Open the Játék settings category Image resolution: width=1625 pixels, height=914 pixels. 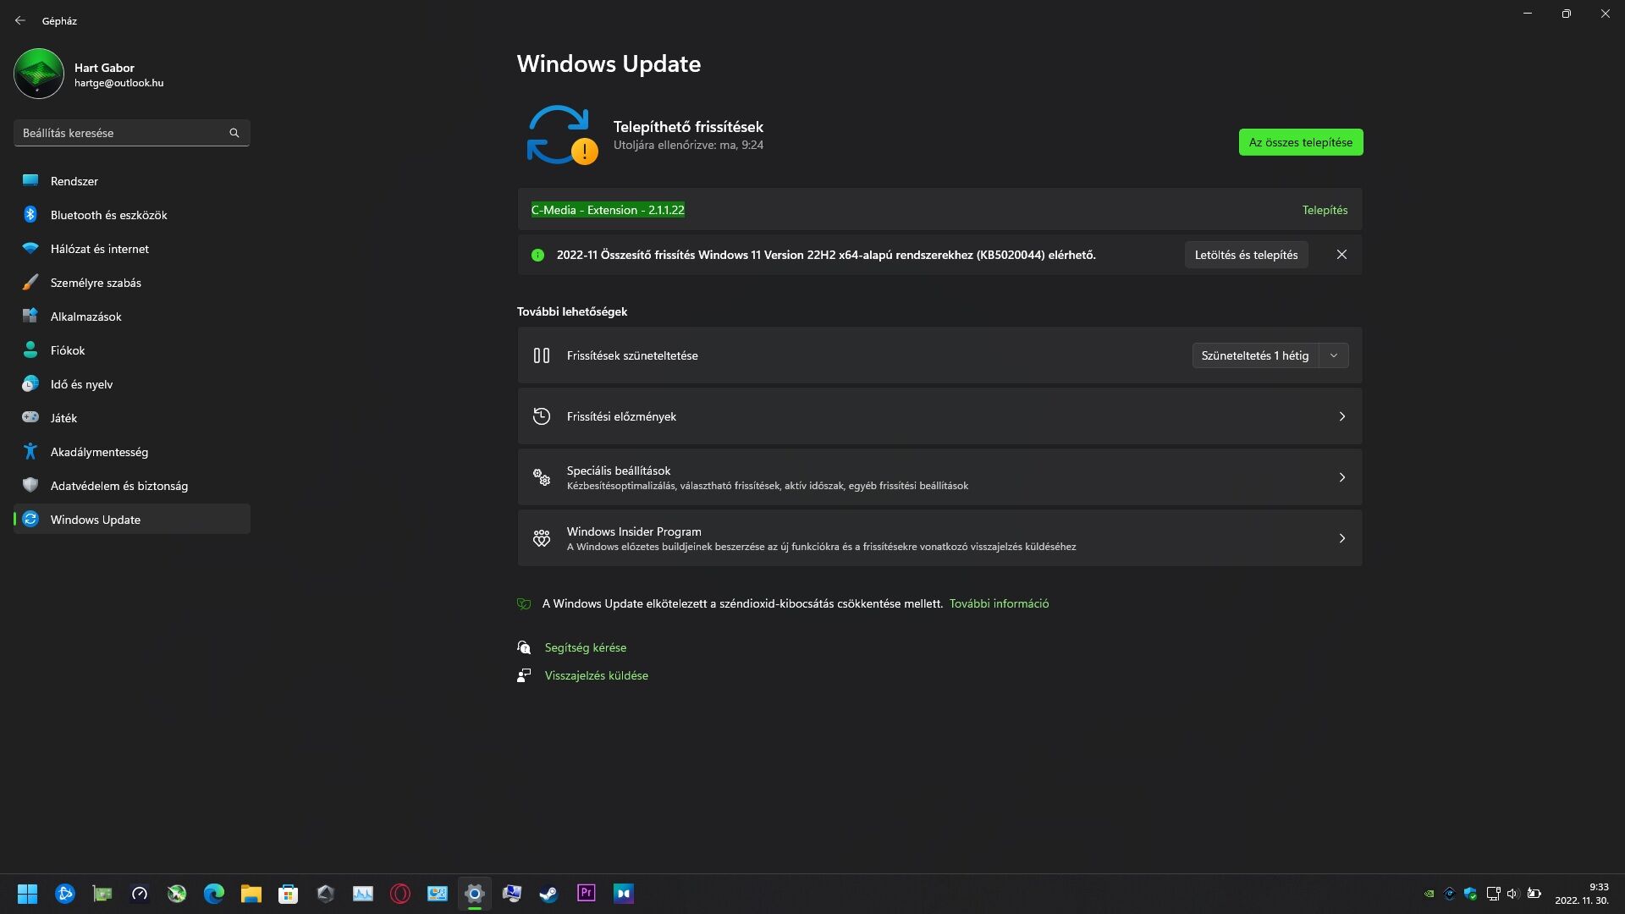point(131,418)
